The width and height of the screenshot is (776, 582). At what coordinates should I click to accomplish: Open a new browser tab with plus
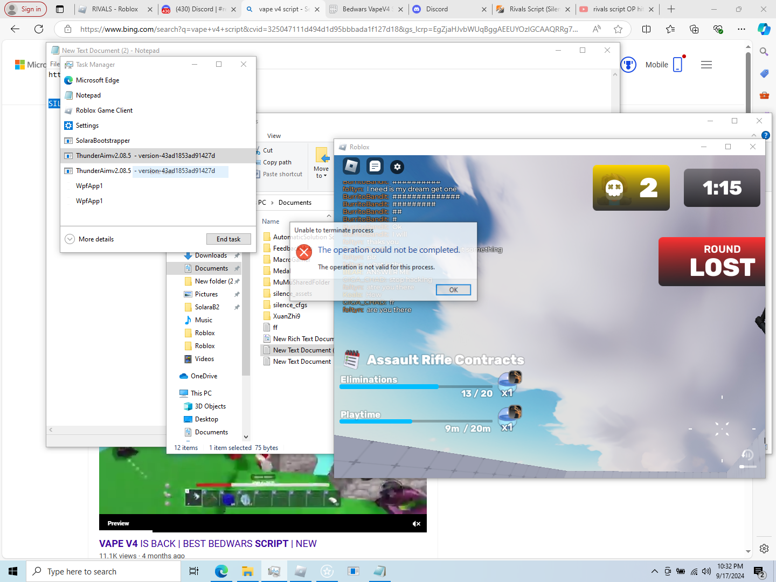tap(671, 9)
